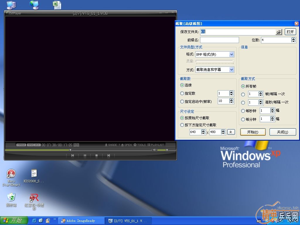Select the 所有帧 all frames radio button
300x225 pixels.
[x=243, y=86]
